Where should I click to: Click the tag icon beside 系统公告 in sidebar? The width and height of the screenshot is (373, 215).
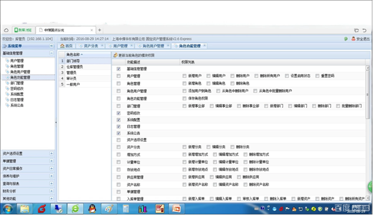coord(8,105)
